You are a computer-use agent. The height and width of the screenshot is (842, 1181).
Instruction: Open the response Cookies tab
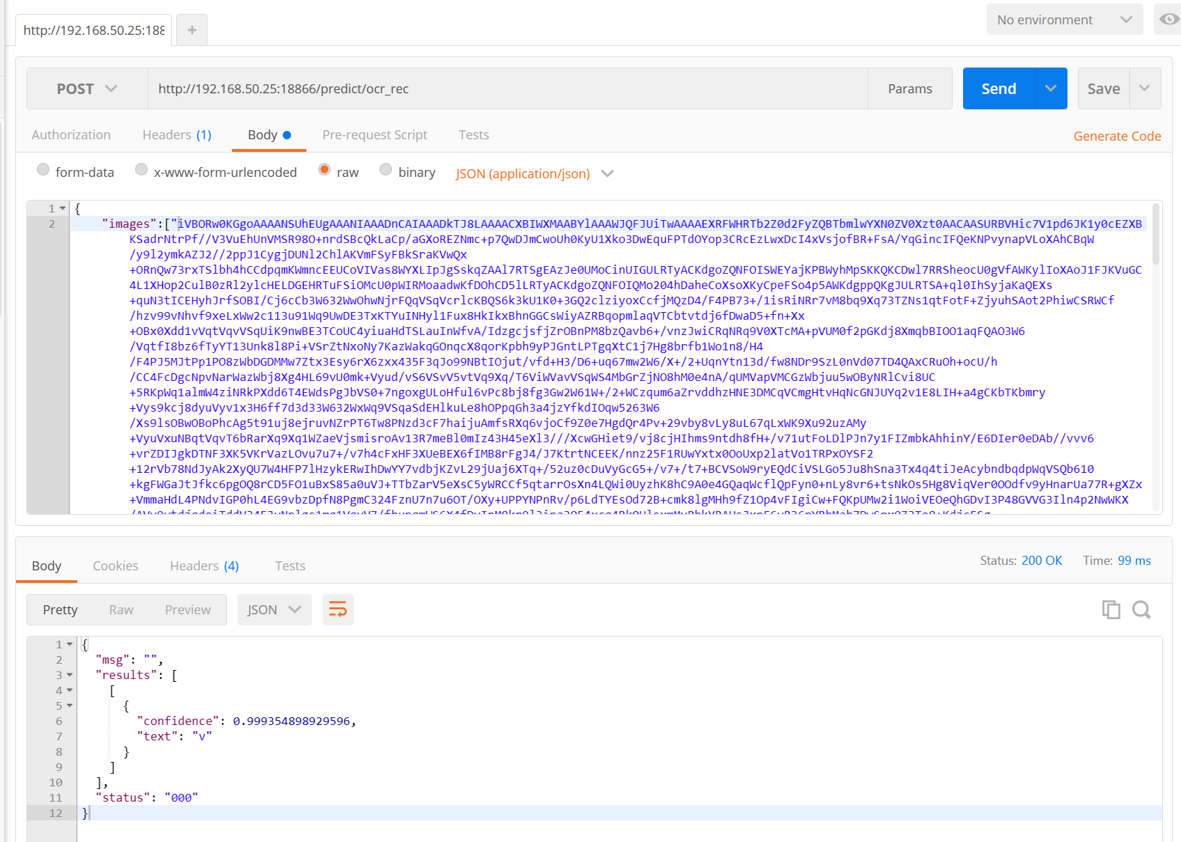tap(115, 566)
